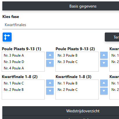Move item up in Poule Plaats 9-13 (2)

pyautogui.click(x=104, y=55)
